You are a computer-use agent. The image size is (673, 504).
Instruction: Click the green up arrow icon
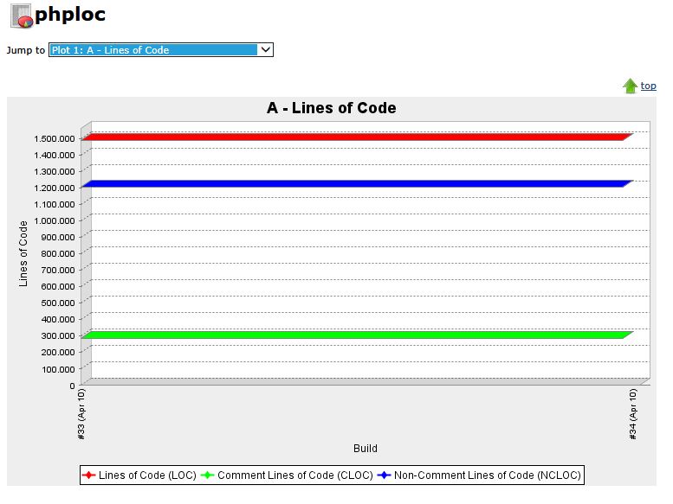(x=630, y=86)
